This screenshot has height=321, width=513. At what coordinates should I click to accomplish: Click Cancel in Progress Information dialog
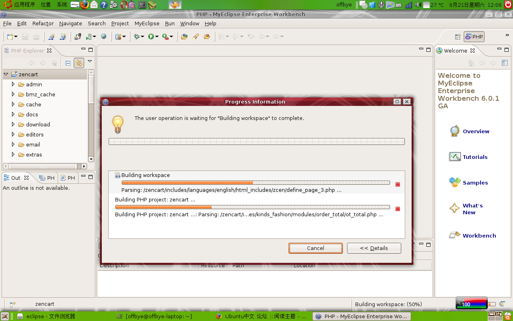(x=315, y=248)
